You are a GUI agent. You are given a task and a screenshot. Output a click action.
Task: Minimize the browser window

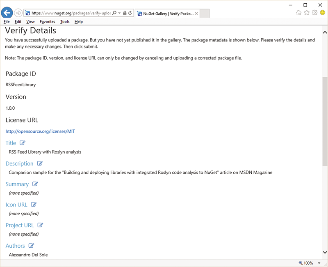291,5
